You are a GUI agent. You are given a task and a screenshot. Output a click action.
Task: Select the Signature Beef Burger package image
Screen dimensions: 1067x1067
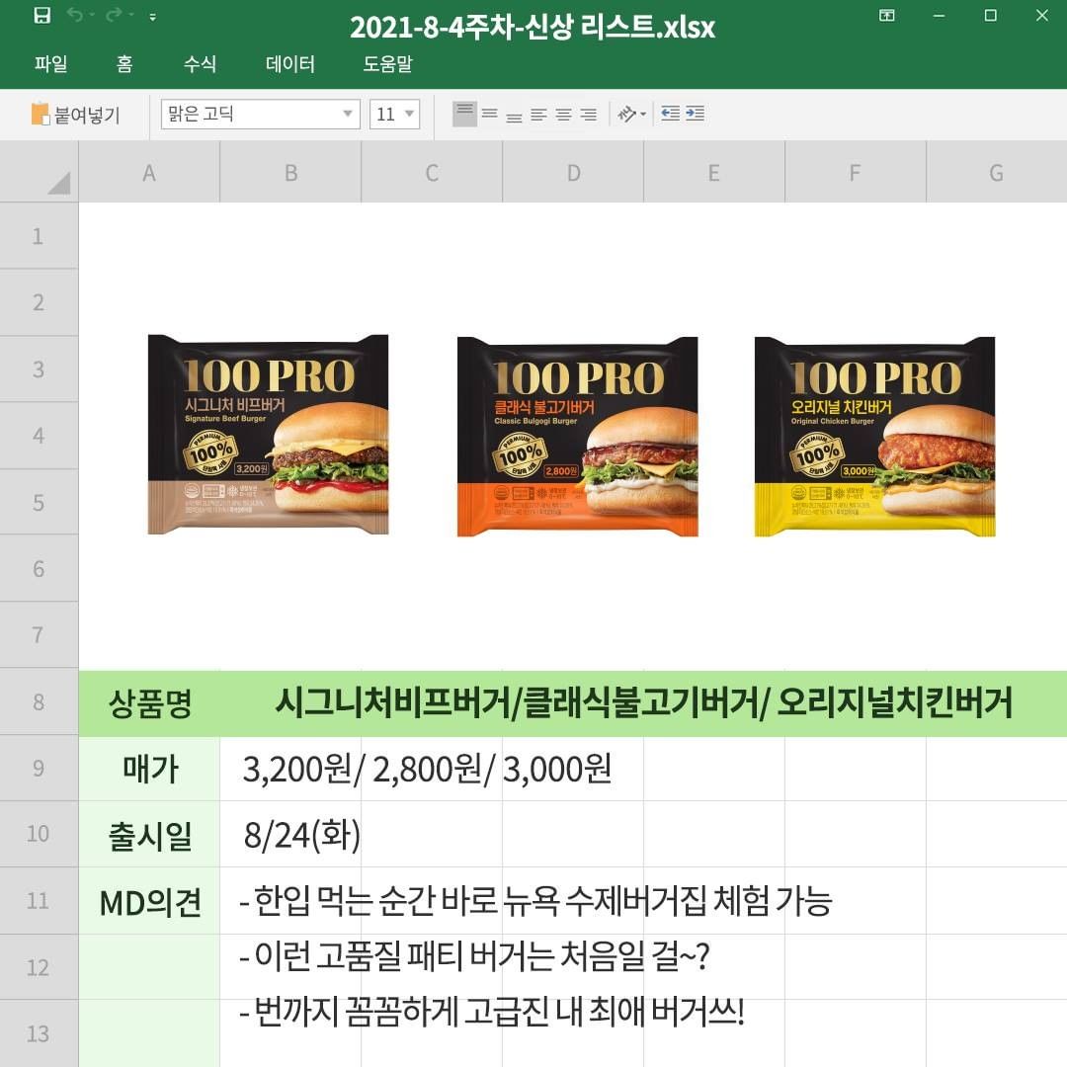coord(268,434)
